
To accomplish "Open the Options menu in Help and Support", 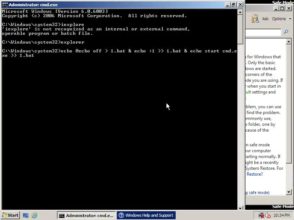I will point(282,19).
